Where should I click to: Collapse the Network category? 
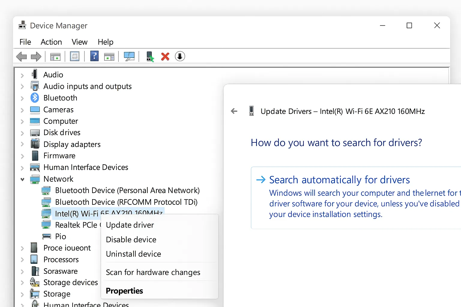[x=22, y=179]
